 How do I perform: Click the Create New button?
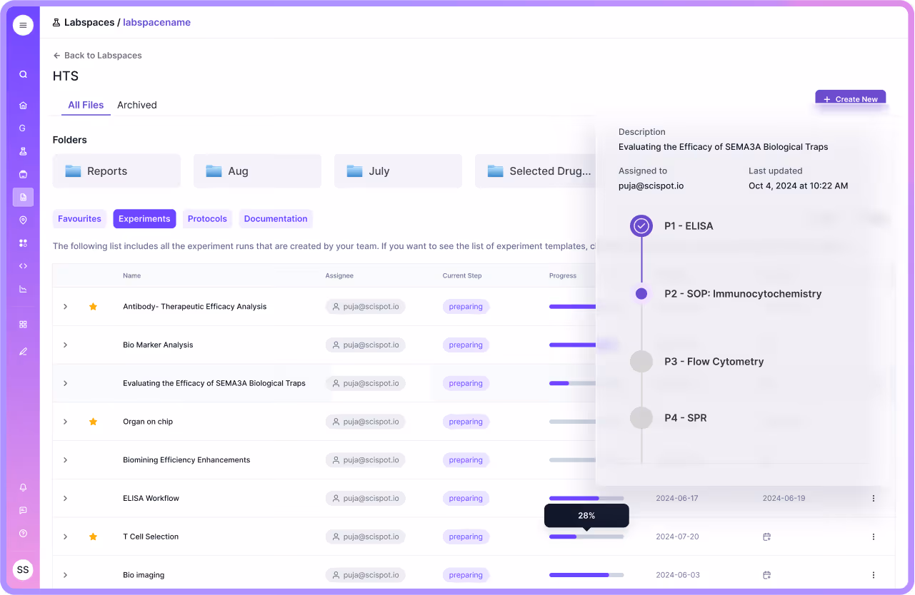pyautogui.click(x=850, y=99)
